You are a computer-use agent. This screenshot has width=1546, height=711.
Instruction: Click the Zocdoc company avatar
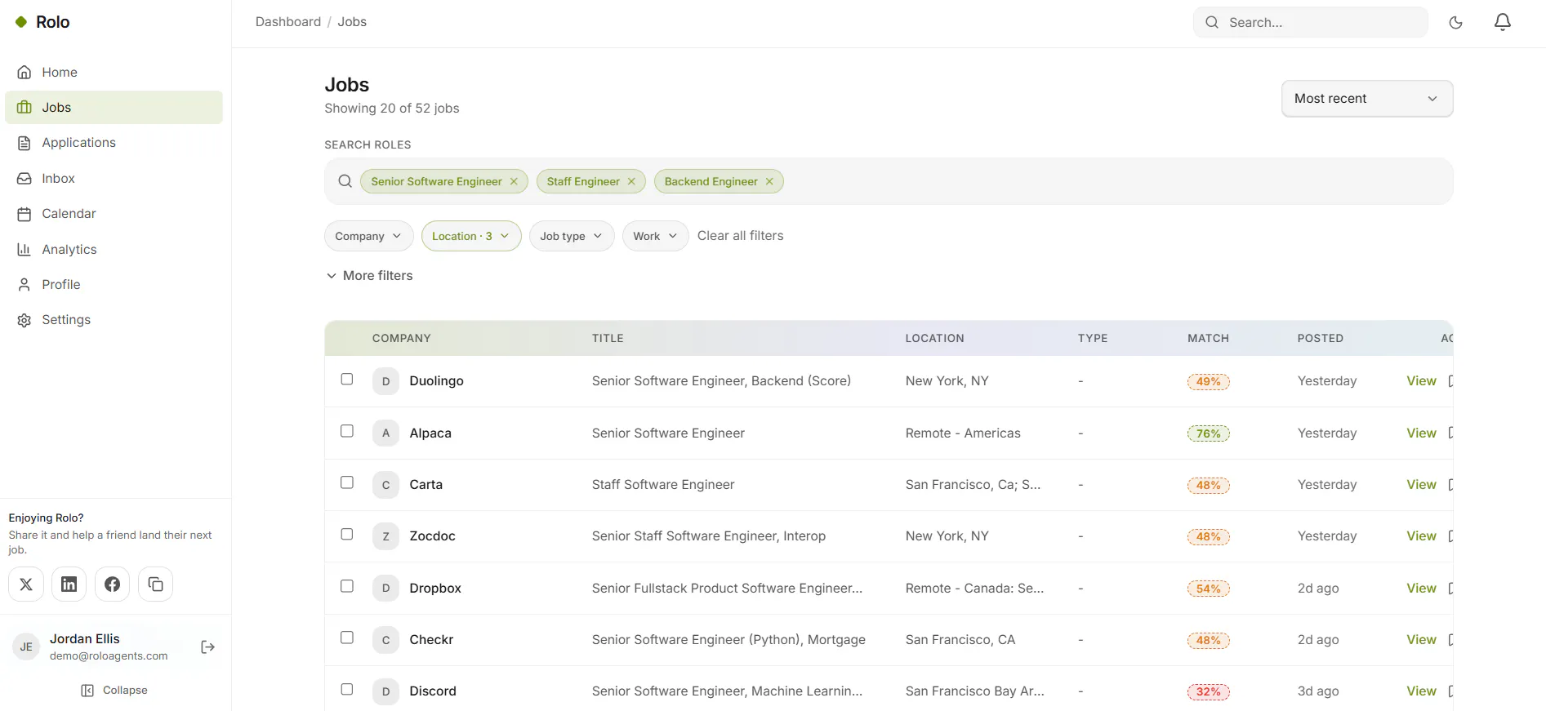[386, 536]
